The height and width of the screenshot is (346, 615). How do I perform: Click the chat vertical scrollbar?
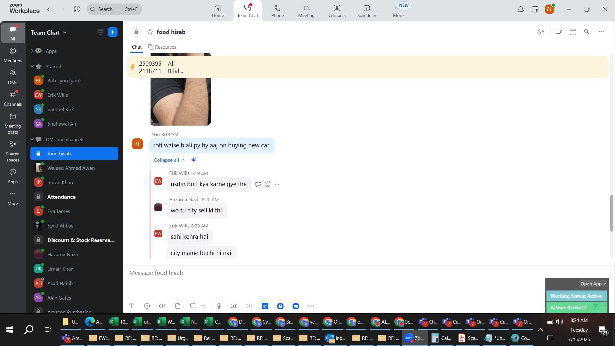(612, 213)
